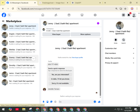Viewport: 140px width, 112px height.
Task: Open the Facebook search icon
Action: (x=9, y=15)
